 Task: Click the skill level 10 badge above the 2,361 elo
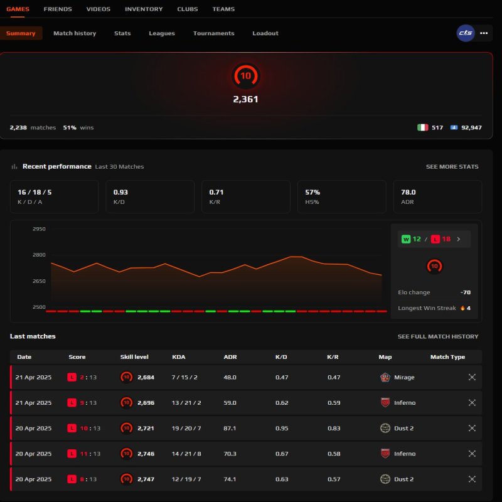click(247, 74)
